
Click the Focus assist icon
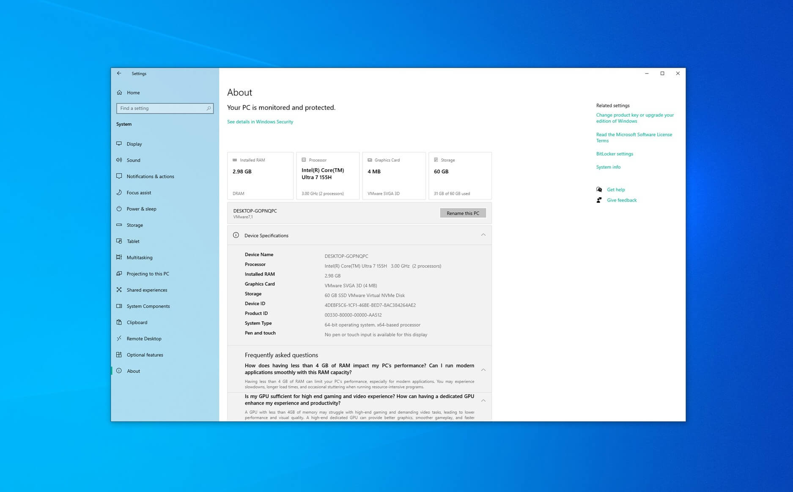(120, 192)
